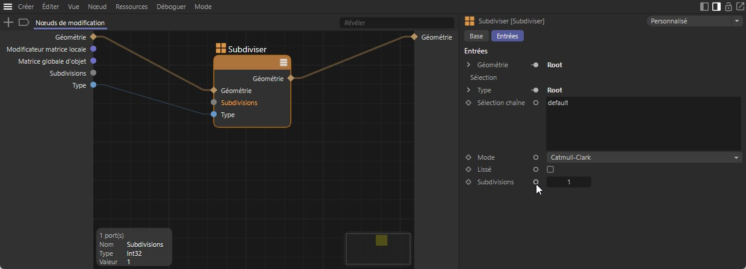The width and height of the screenshot is (746, 269).
Task: Click the Subdivisions value field
Action: click(x=568, y=182)
